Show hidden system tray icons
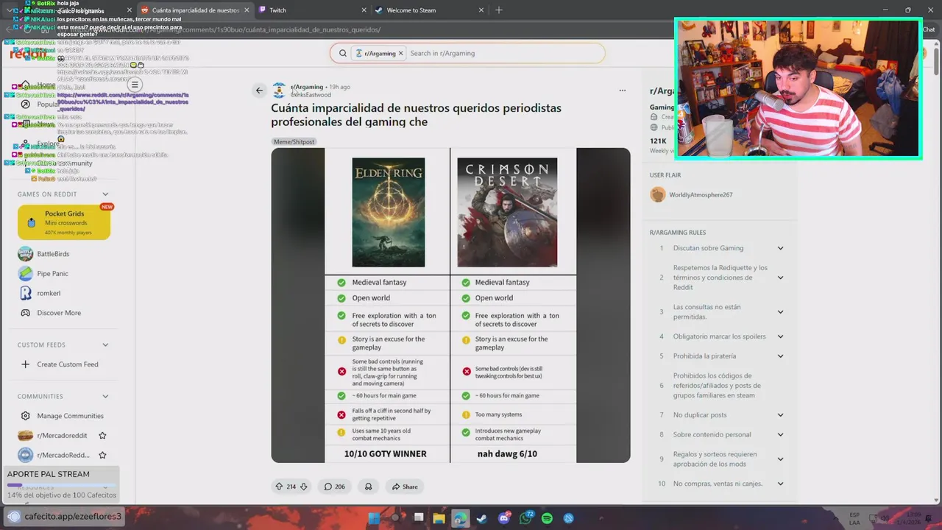Image resolution: width=942 pixels, height=530 pixels. (x=837, y=518)
